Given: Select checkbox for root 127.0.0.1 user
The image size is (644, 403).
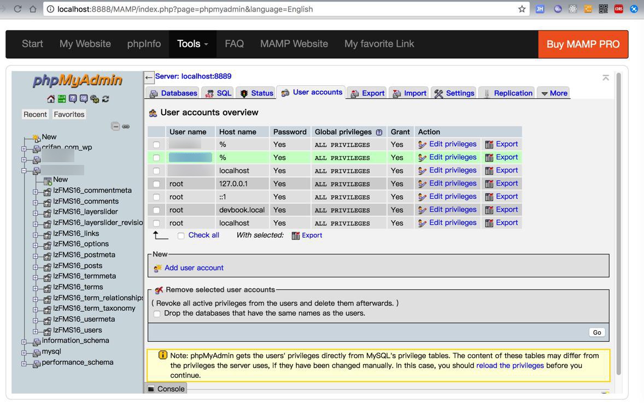Looking at the screenshot, I should (x=156, y=184).
